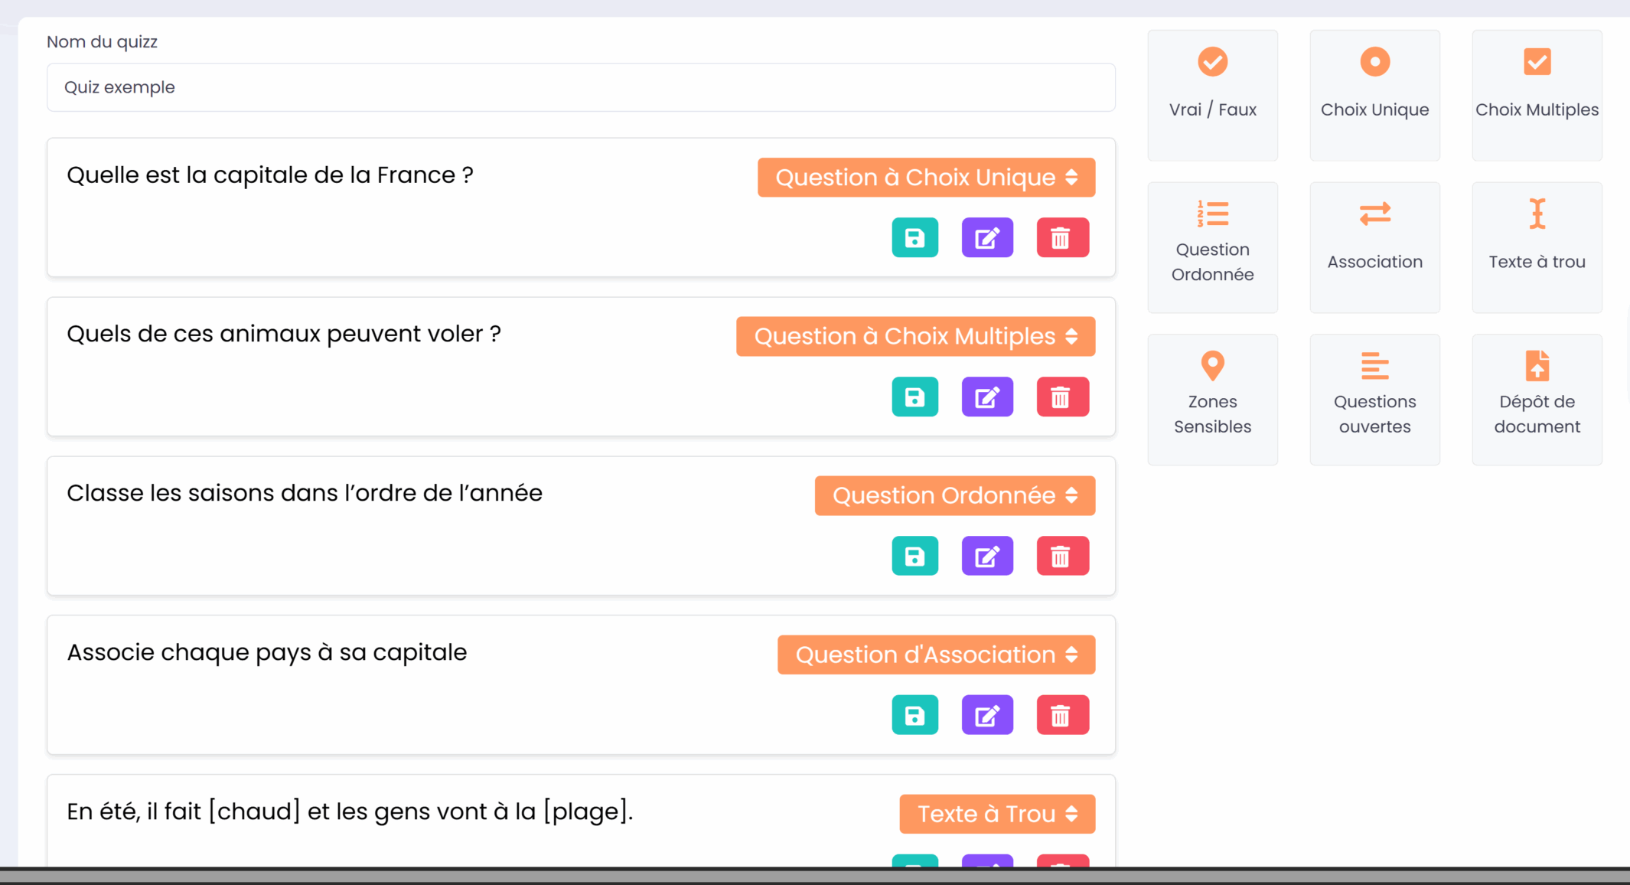
Task: Delete the flying animals question
Action: tap(1062, 397)
